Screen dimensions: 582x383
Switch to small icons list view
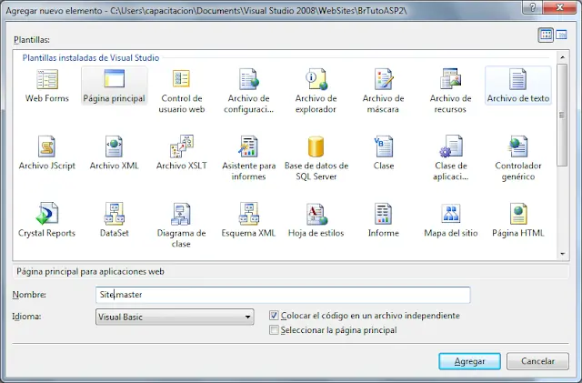click(561, 35)
